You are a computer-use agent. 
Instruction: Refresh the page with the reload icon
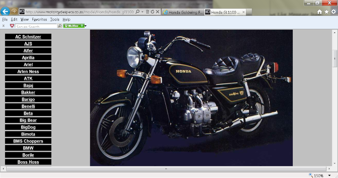click(152, 12)
